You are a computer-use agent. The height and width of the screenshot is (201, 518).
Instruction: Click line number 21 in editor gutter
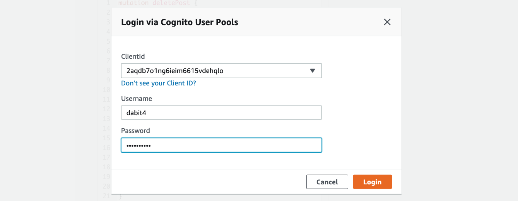pyautogui.click(x=107, y=197)
